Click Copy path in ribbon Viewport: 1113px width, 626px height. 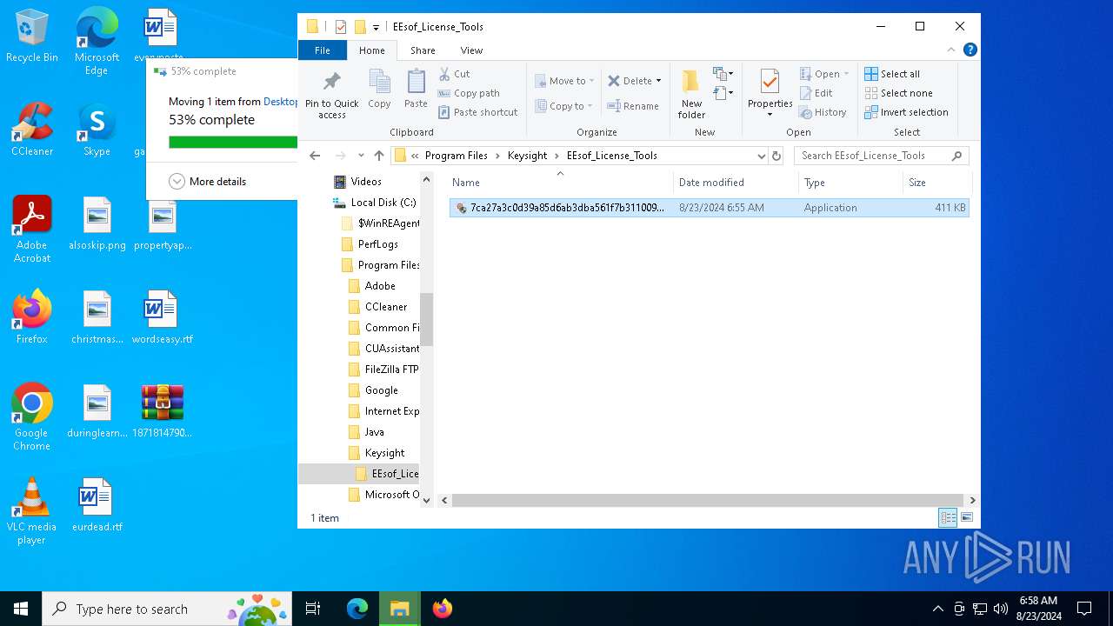pos(469,93)
